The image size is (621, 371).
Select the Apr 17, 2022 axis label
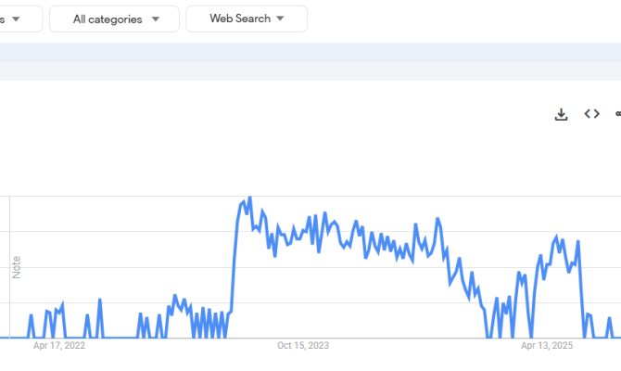[x=59, y=346]
